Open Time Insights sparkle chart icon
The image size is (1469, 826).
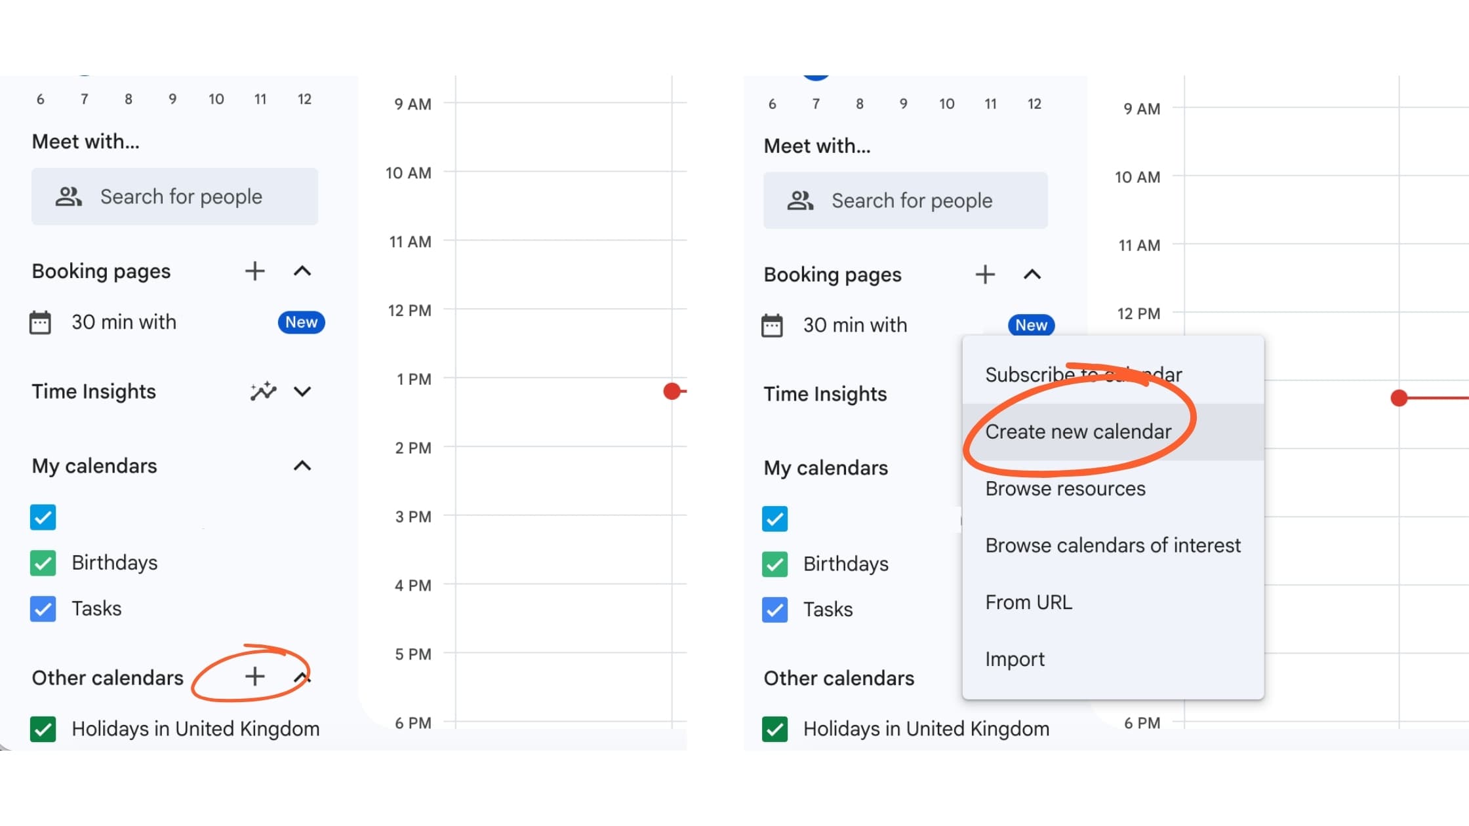click(x=263, y=391)
